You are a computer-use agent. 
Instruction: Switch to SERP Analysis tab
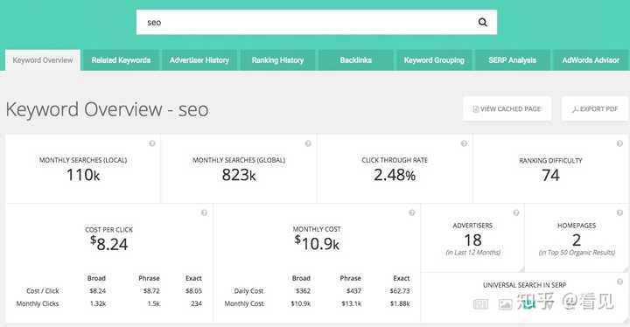512,60
